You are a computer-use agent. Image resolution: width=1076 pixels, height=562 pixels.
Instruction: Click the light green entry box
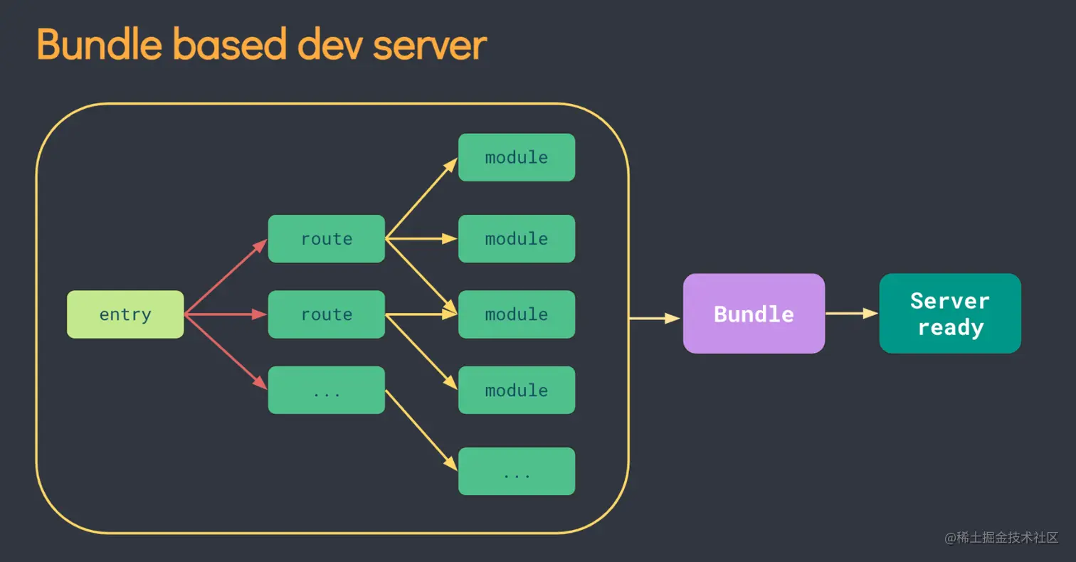125,314
